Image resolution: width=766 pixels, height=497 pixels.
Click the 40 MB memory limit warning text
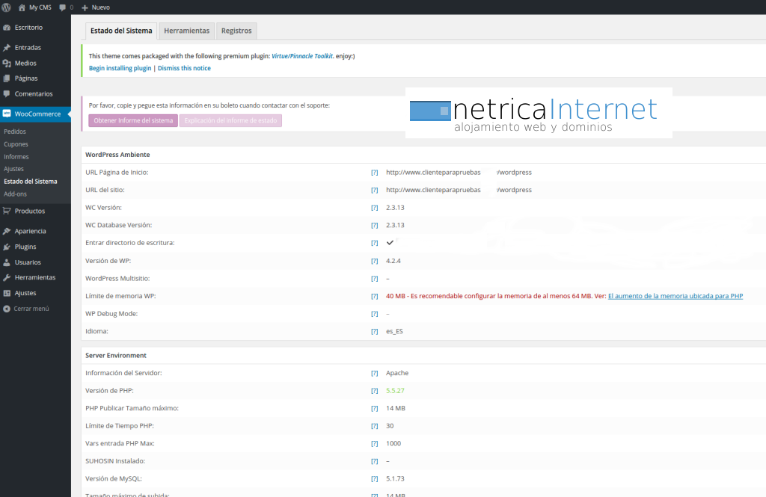coord(496,296)
